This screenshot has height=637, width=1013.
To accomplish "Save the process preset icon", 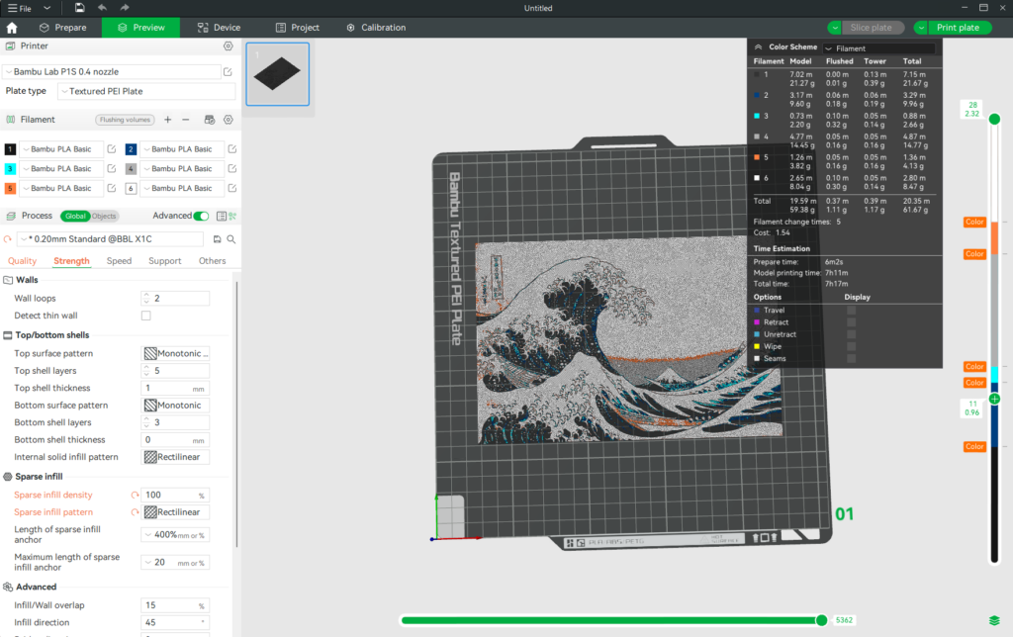I will click(217, 239).
